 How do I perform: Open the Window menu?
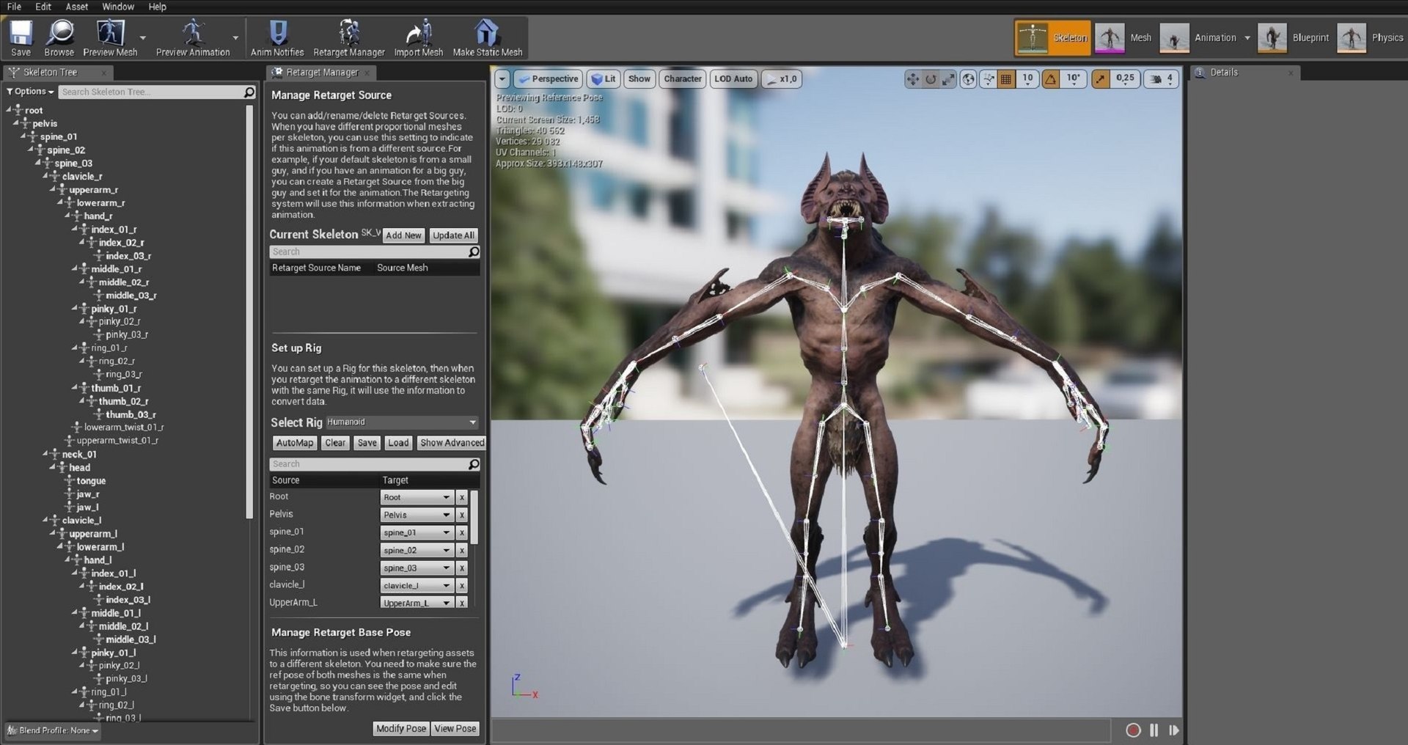point(118,7)
